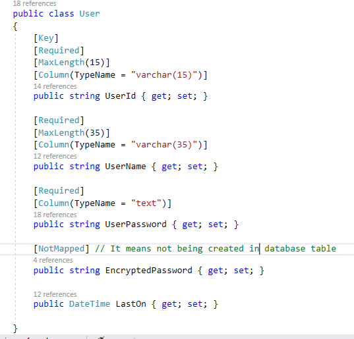
Task: Select the EncryptedPassword property name
Action: (x=148, y=271)
